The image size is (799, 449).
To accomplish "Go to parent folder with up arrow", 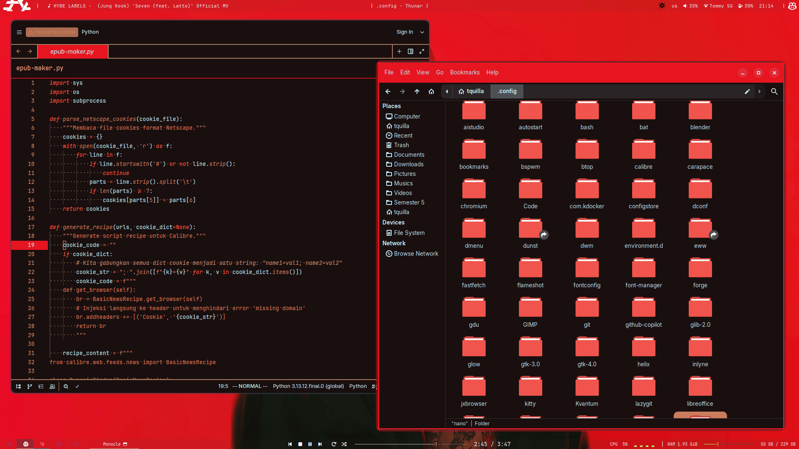I will [417, 91].
